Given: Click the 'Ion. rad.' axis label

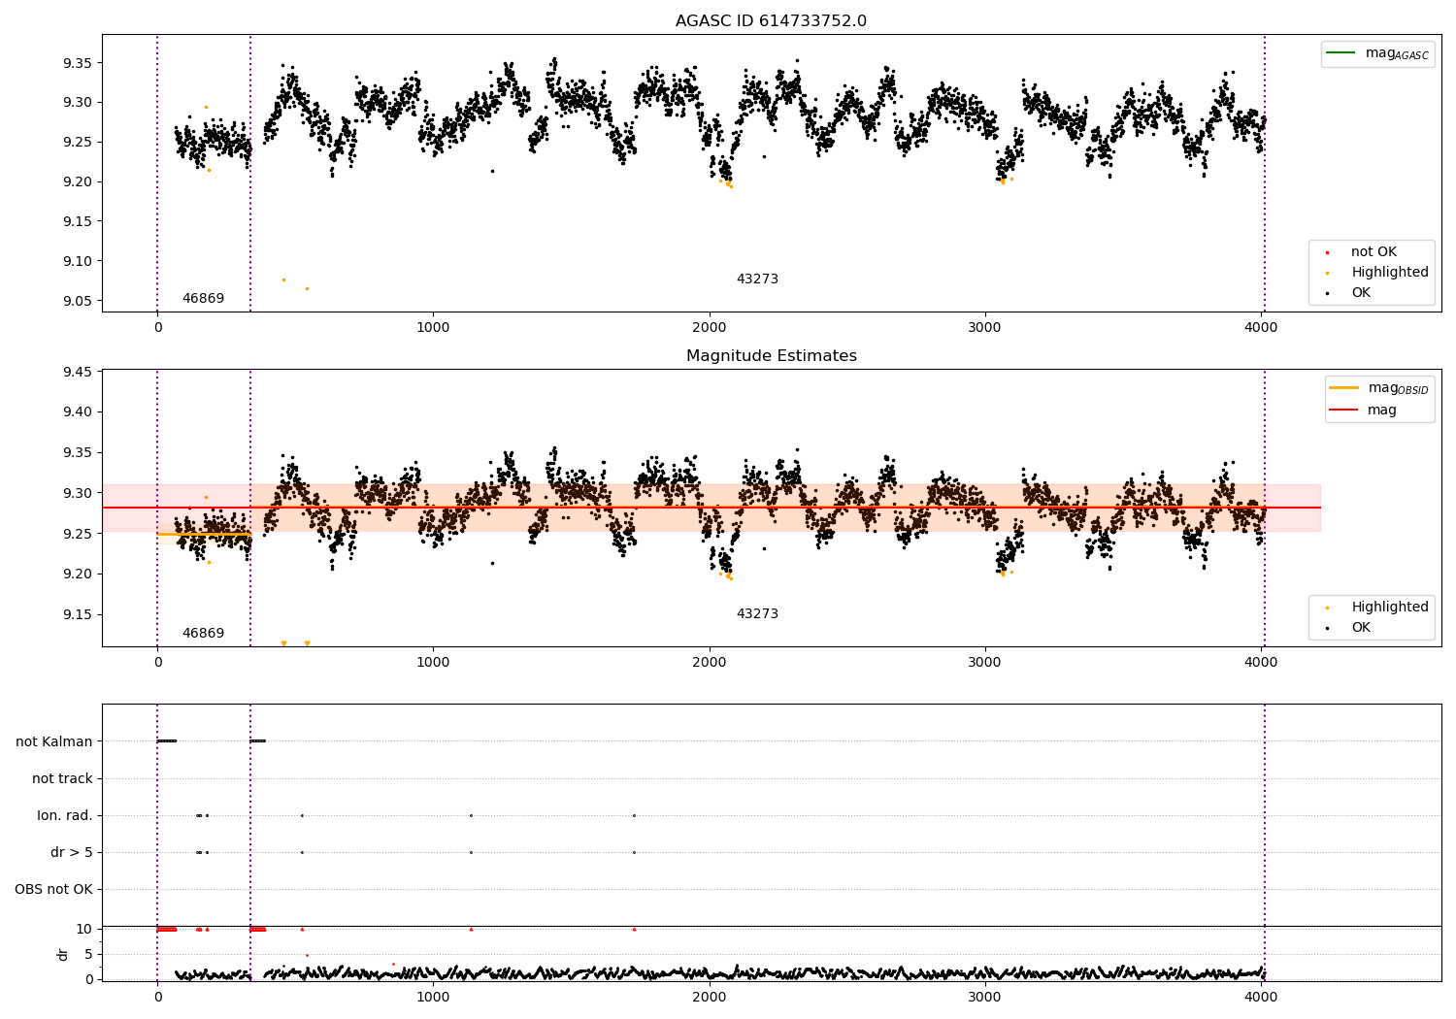Looking at the screenshot, I should tap(65, 816).
